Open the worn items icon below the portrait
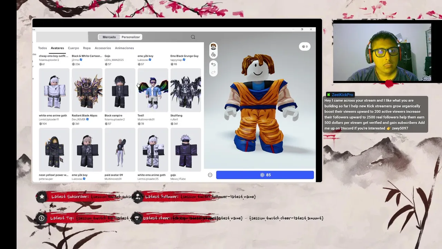This screenshot has width=442, height=249. 213,55
